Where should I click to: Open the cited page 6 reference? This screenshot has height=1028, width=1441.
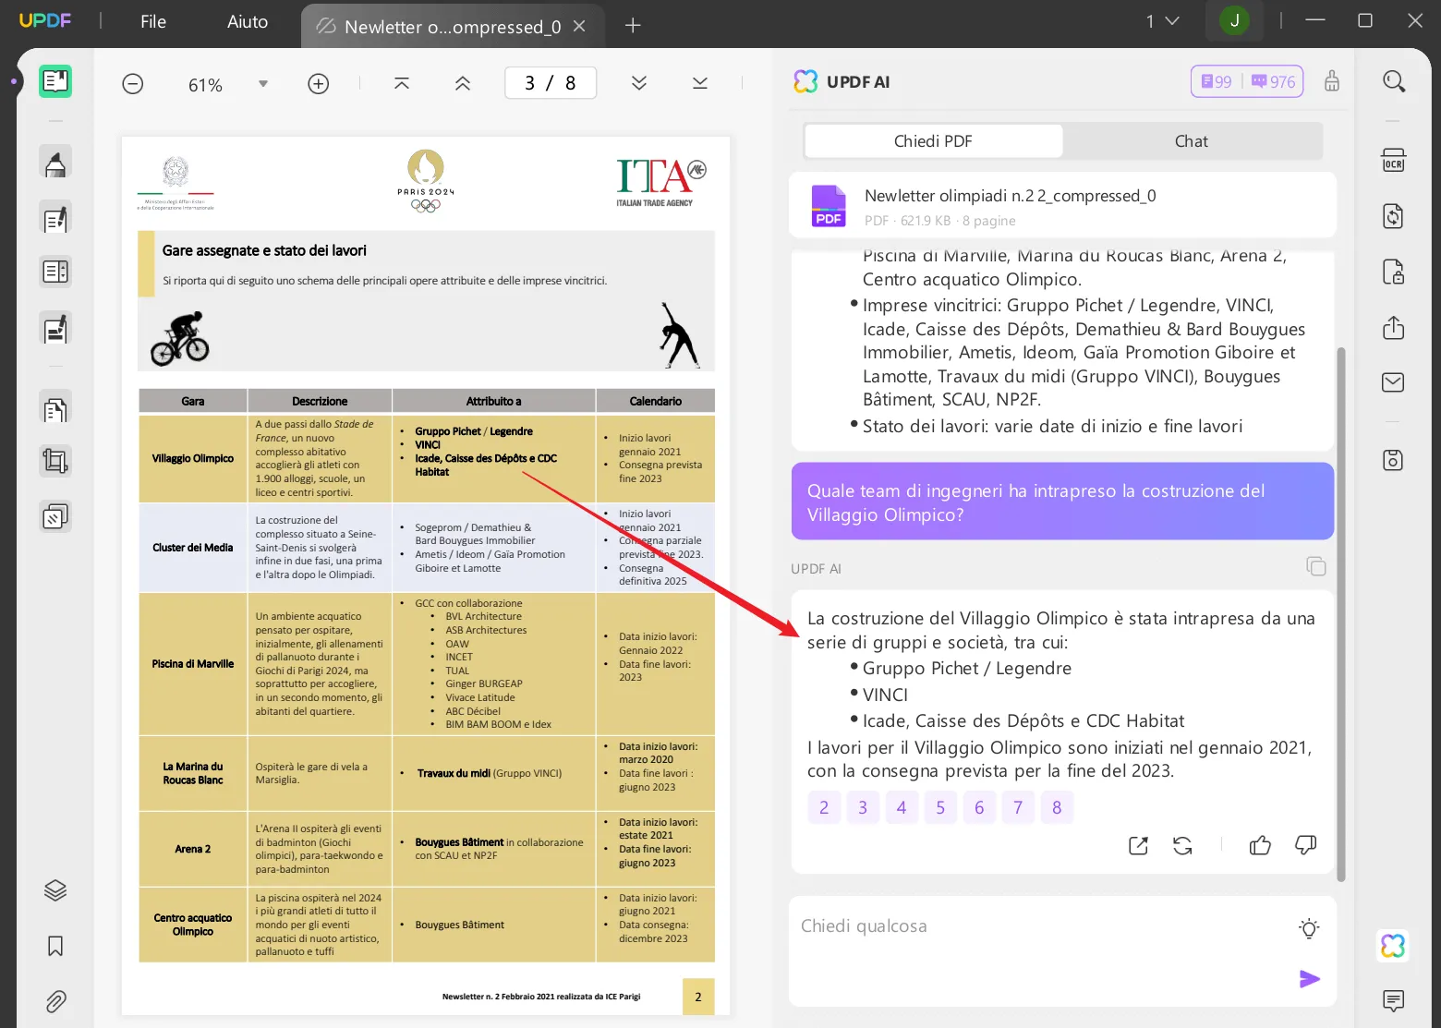[979, 807]
